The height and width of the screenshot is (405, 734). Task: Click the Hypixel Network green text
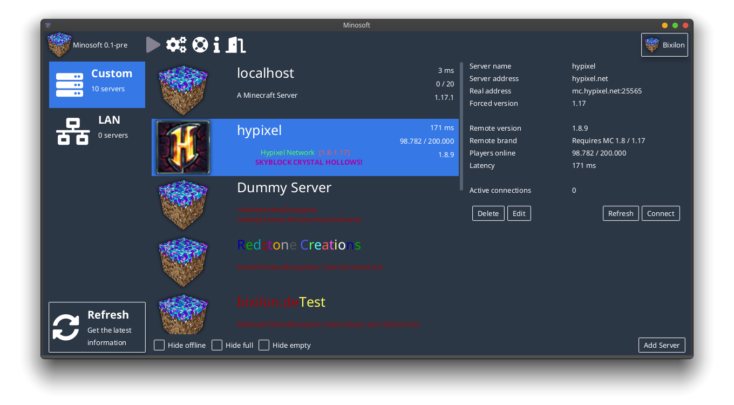point(288,153)
